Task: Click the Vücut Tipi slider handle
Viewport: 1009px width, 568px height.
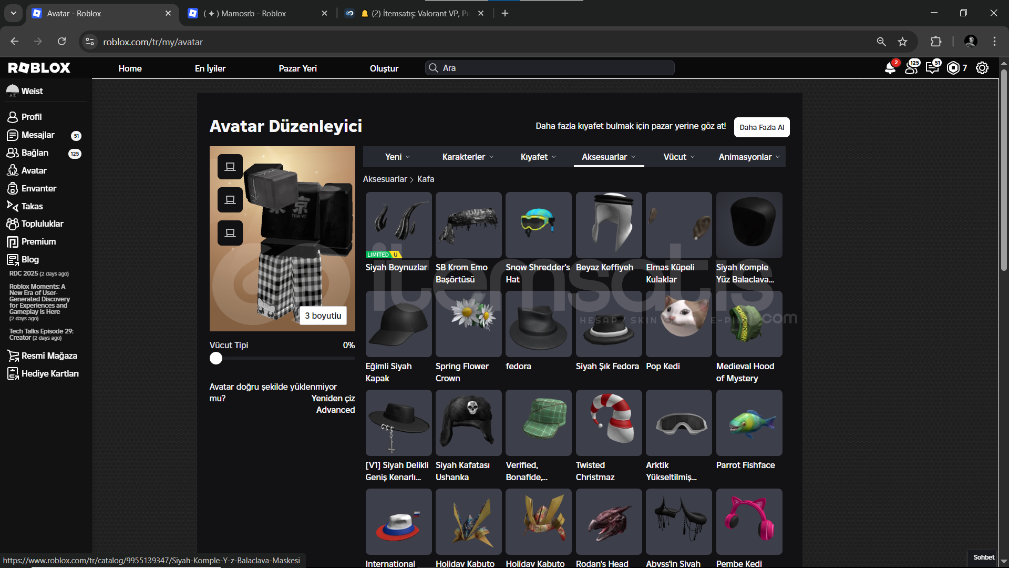Action: point(216,358)
